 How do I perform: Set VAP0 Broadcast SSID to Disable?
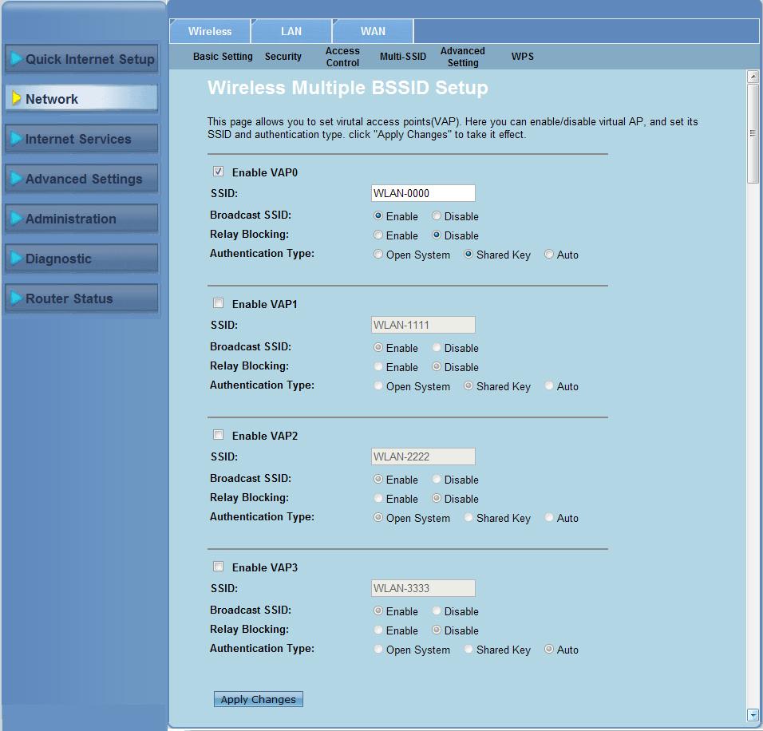coord(437,215)
